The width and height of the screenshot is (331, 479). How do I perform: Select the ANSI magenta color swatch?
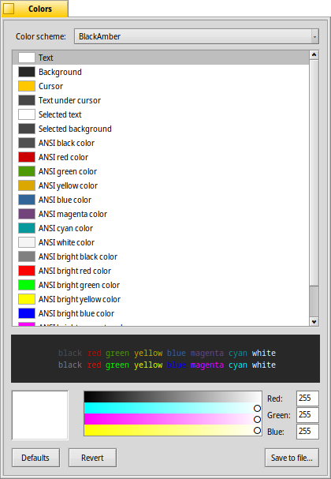[27, 214]
